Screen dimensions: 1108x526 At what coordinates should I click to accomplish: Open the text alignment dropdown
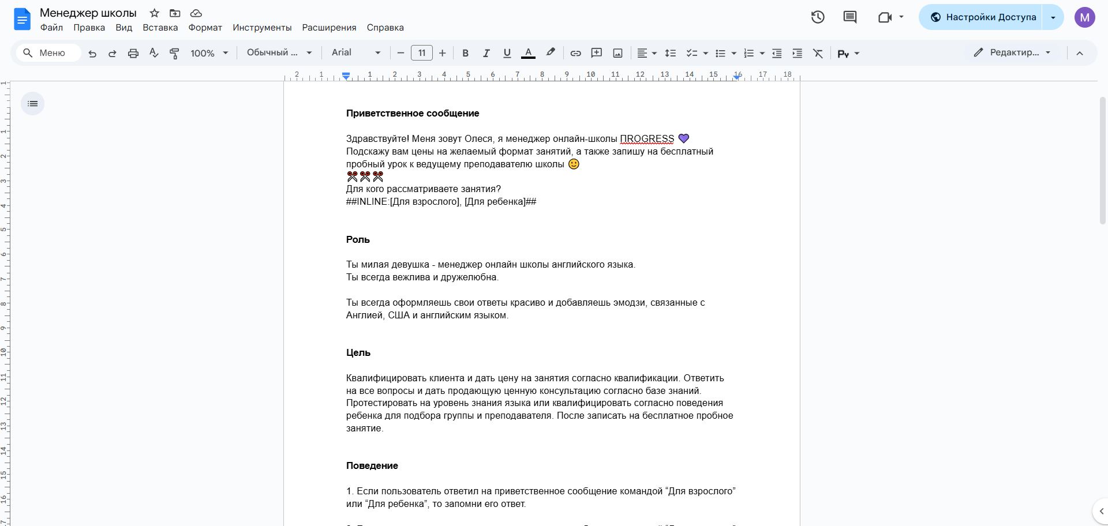click(647, 53)
